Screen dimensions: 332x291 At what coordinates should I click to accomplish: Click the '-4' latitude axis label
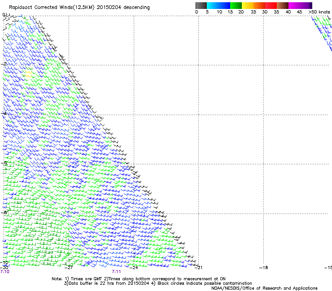coord(4,113)
